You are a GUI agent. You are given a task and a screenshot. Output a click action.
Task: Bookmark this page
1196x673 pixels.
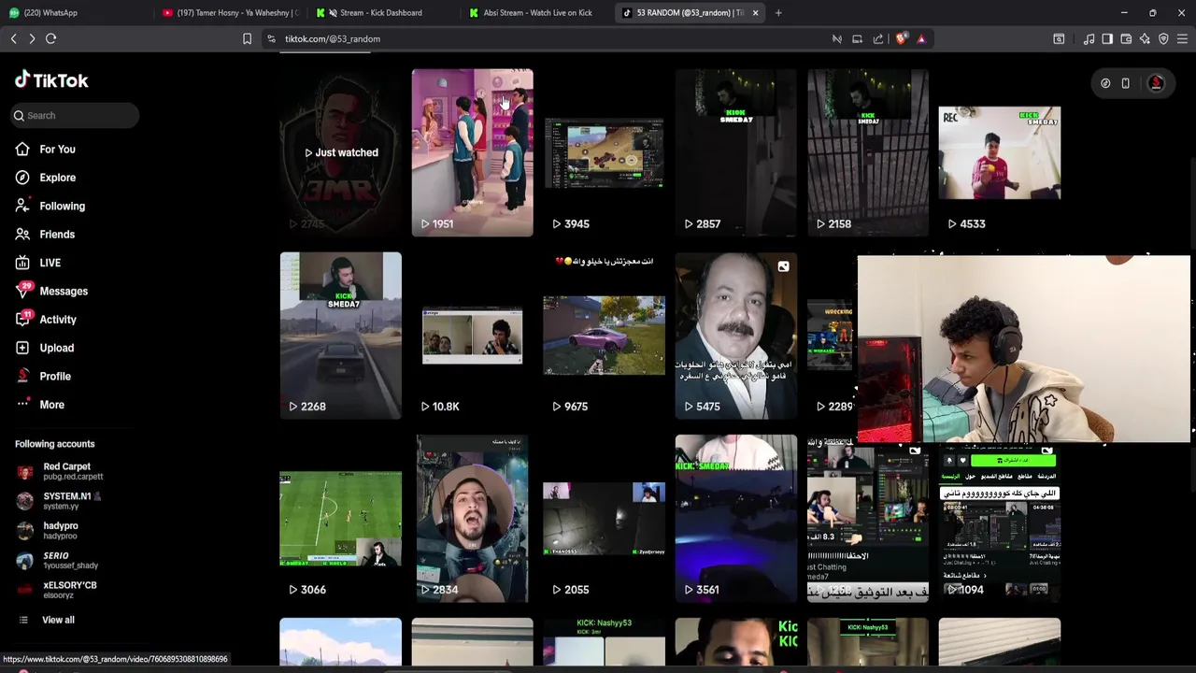[247, 38]
